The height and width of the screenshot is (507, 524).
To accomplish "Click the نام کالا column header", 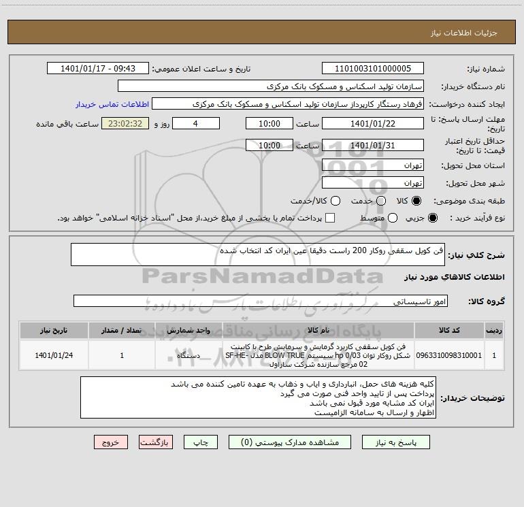I will click(x=318, y=330).
